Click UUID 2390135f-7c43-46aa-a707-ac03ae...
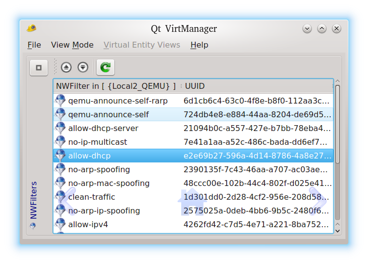The height and width of the screenshot is (264, 368). tap(255, 169)
